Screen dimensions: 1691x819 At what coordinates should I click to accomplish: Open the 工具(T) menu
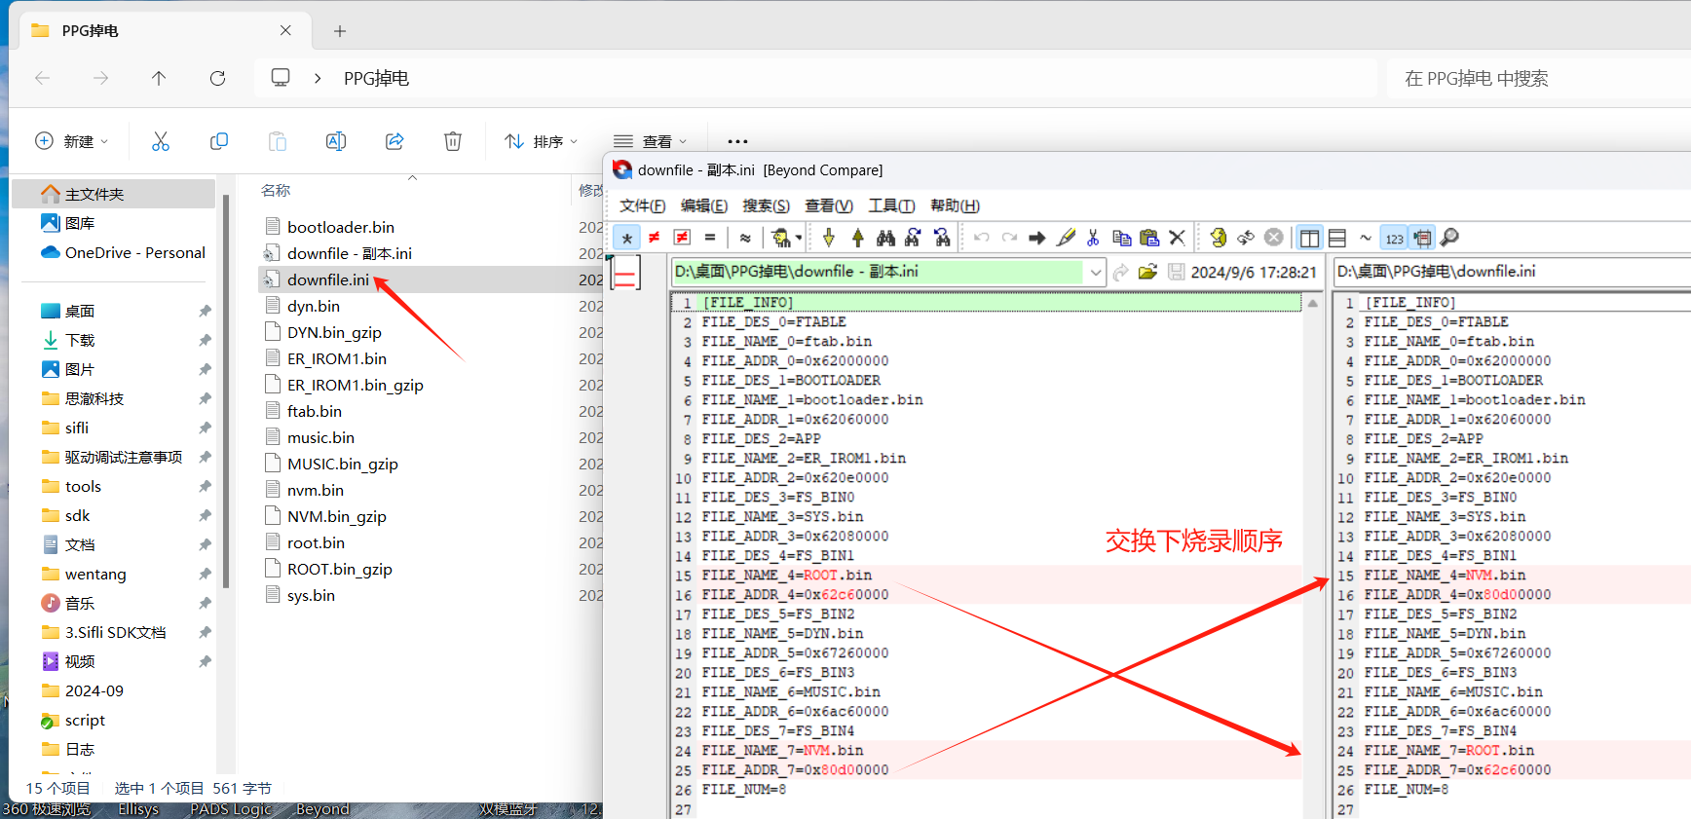(891, 205)
